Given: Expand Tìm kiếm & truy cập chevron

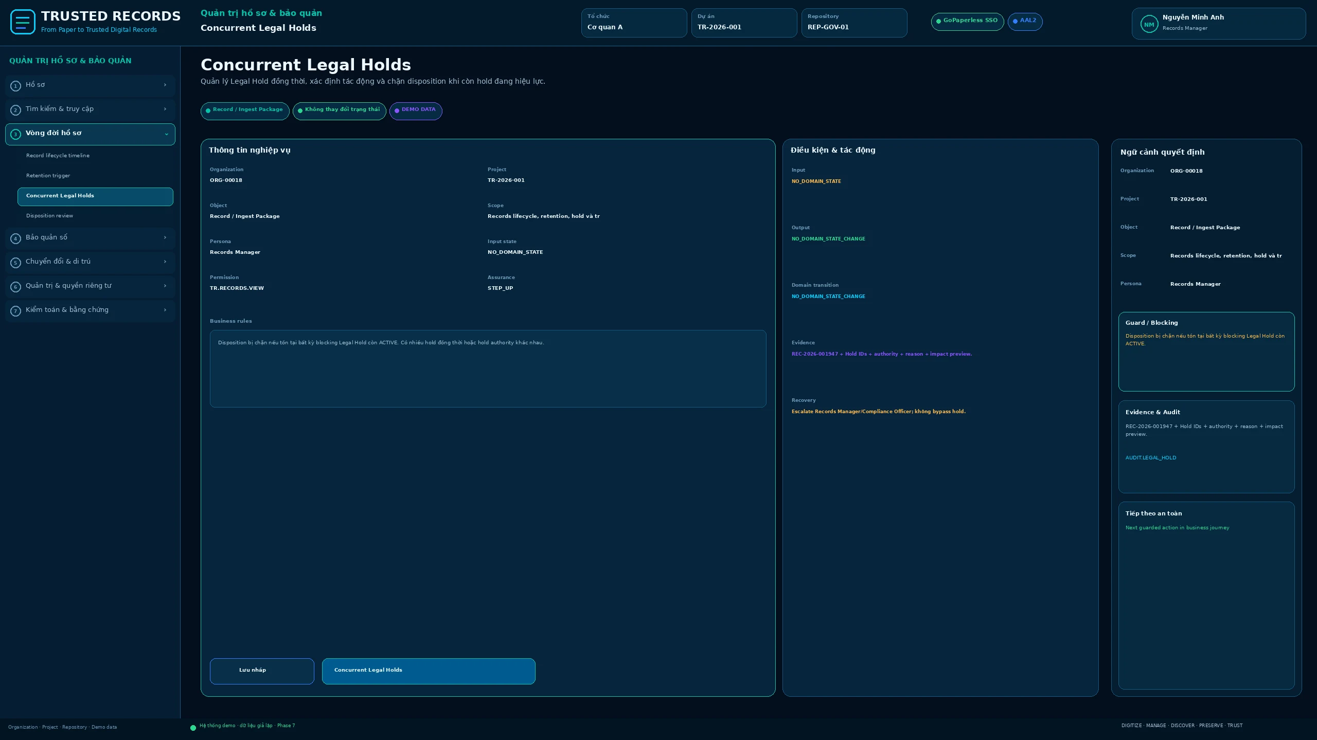Looking at the screenshot, I should coord(165,109).
